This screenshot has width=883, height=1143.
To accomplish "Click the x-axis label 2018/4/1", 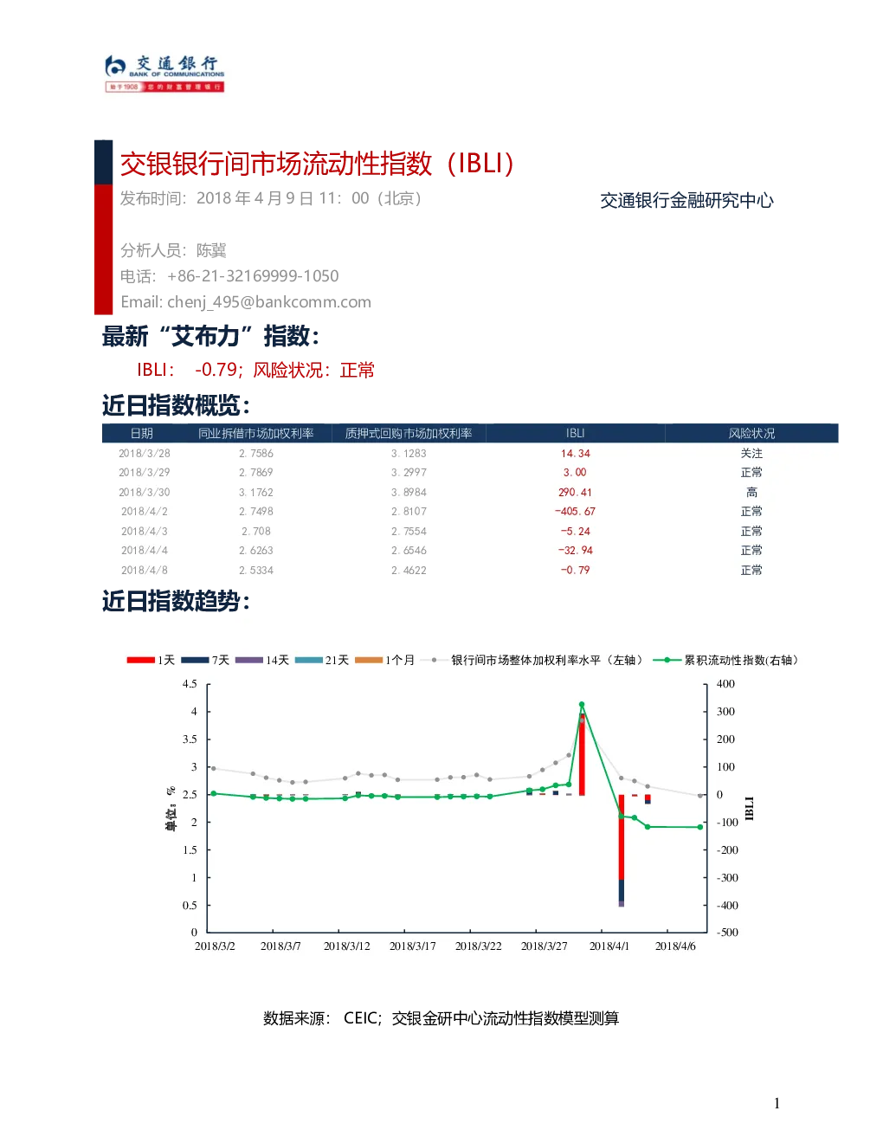I will click(x=609, y=946).
